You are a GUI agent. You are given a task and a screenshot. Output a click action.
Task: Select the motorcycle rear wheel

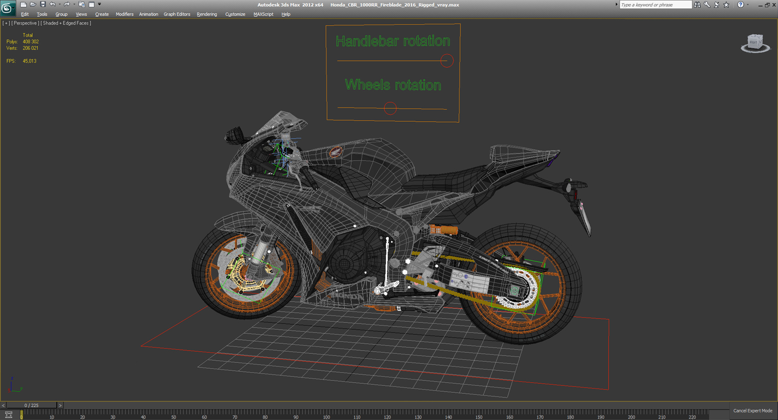(520, 283)
